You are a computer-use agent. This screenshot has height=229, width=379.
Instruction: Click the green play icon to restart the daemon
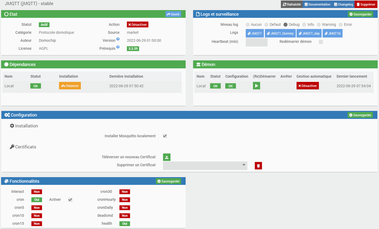[x=256, y=86]
